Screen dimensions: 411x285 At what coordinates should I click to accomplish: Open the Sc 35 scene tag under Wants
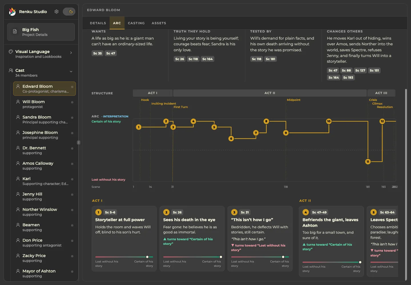(x=98, y=53)
